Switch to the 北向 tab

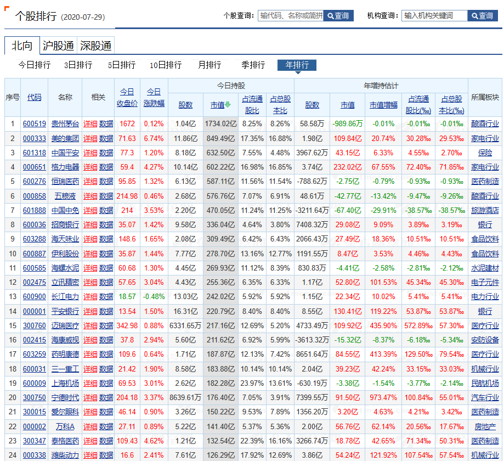coord(22,46)
